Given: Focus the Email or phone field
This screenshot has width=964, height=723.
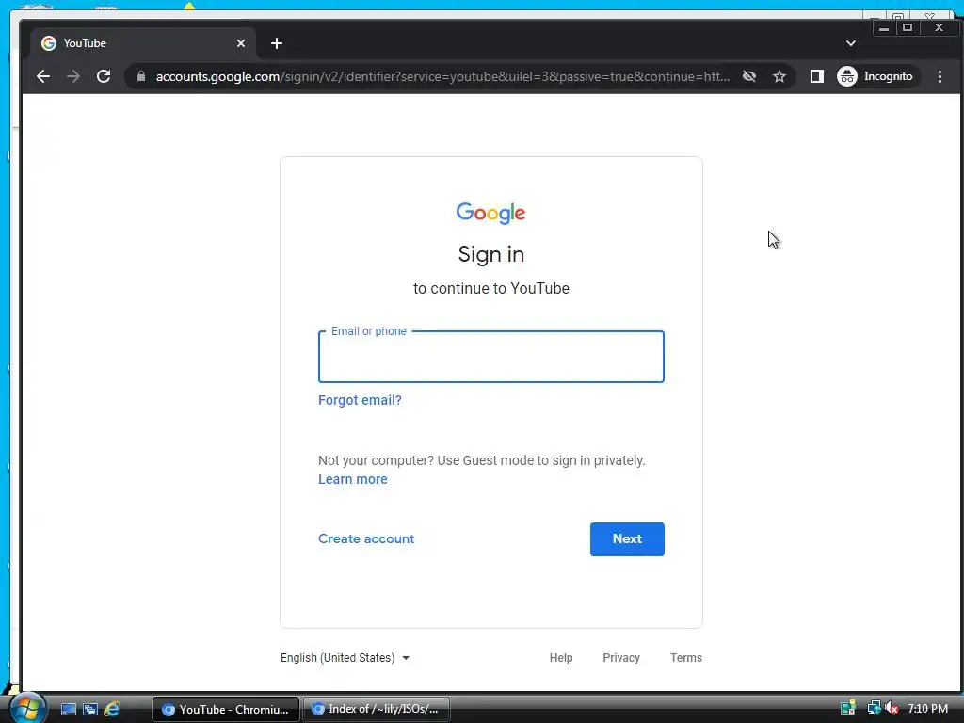Looking at the screenshot, I should [491, 357].
